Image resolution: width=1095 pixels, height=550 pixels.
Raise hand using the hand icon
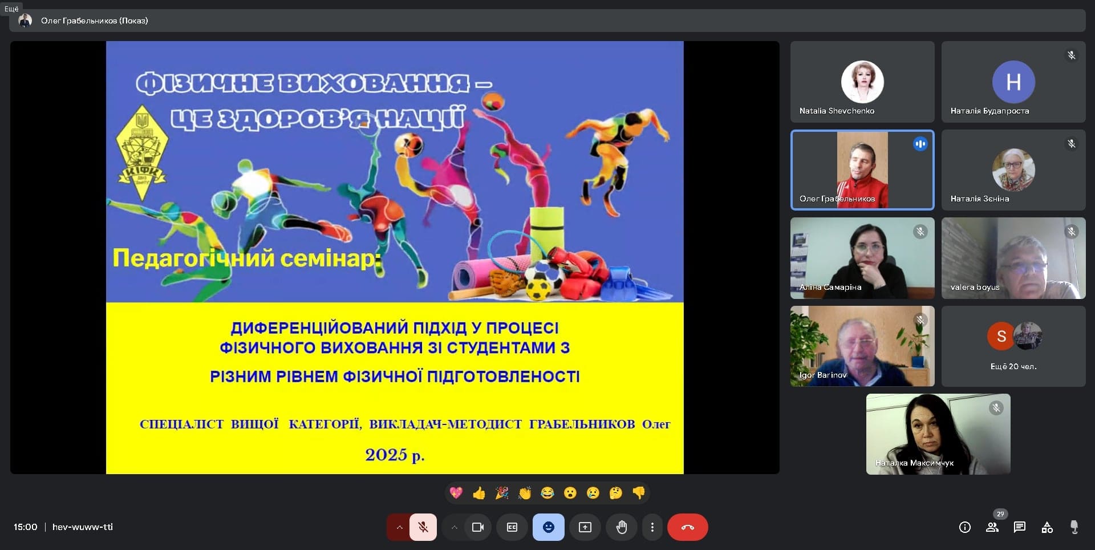click(x=622, y=527)
